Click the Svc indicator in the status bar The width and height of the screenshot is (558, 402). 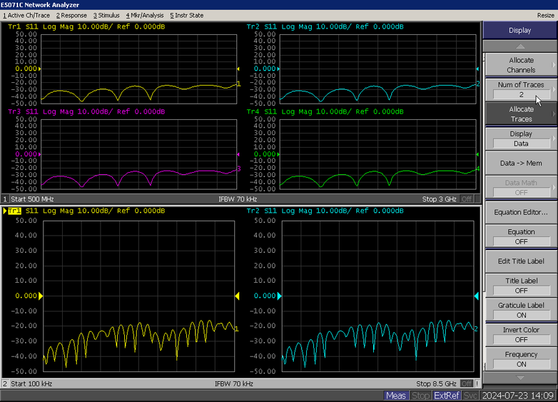pos(471,396)
